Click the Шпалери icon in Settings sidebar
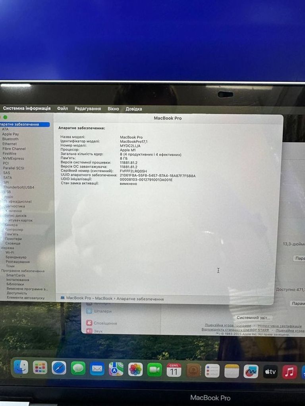Image resolution: width=305 pixels, height=406 pixels. (89, 311)
